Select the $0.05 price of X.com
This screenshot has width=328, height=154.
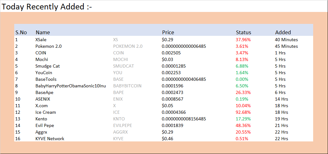click(167, 106)
